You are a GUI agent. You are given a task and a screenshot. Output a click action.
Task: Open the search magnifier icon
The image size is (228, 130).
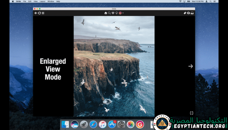(x=109, y=13)
